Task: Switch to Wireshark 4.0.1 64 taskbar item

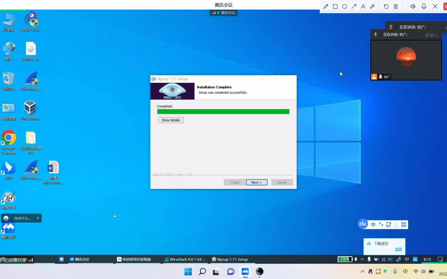Action: pyautogui.click(x=185, y=259)
